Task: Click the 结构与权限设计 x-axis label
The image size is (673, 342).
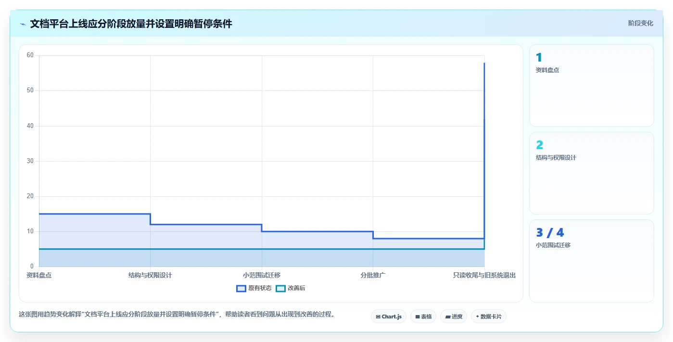Action: [x=150, y=275]
